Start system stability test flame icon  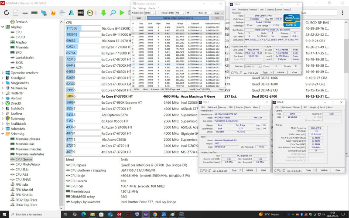coord(53,13)
